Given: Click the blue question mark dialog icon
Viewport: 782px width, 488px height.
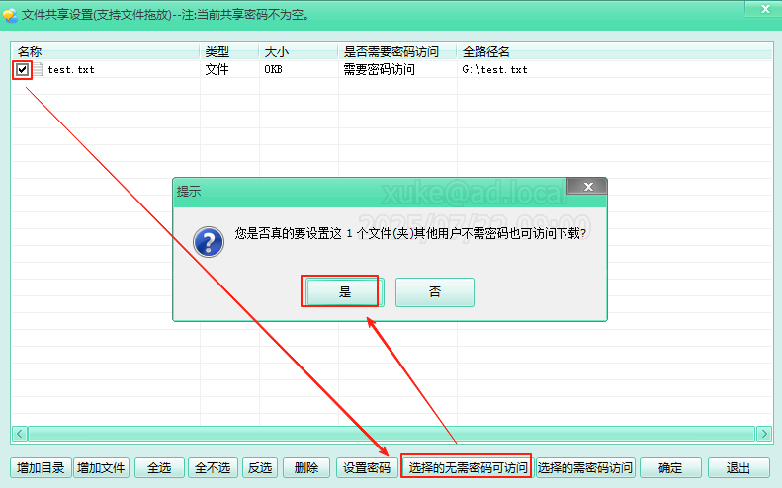Looking at the screenshot, I should tap(208, 241).
